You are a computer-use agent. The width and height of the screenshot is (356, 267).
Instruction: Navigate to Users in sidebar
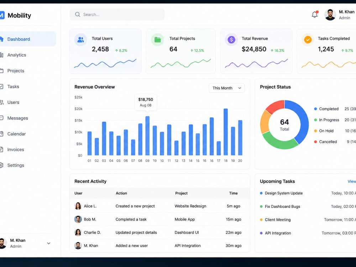(13, 102)
